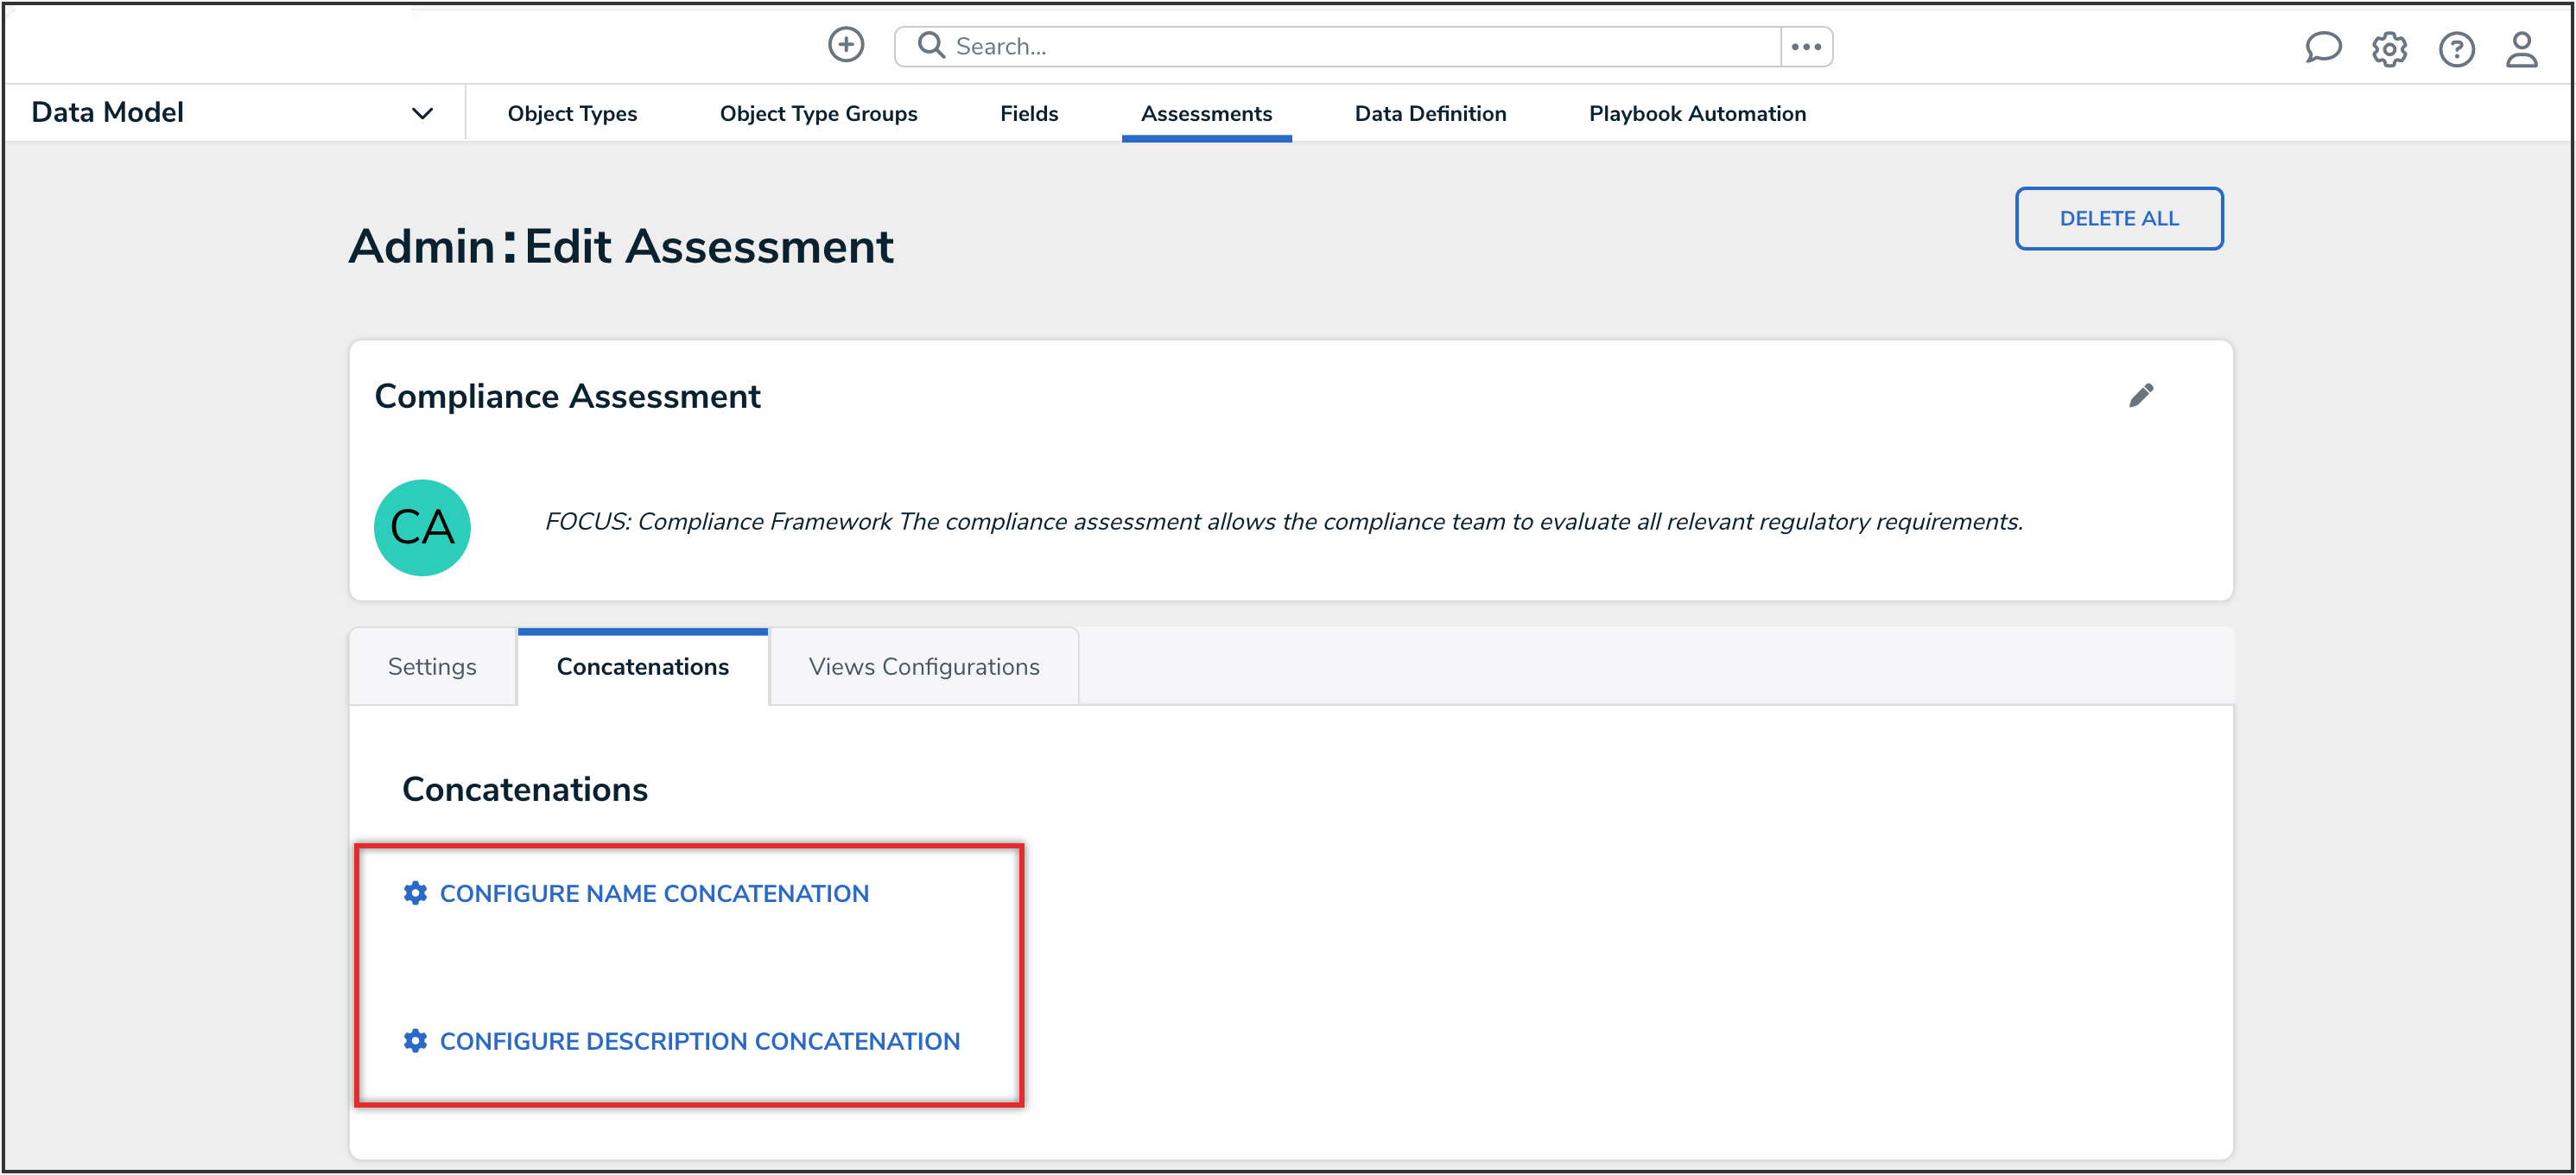The height and width of the screenshot is (1175, 2576).
Task: Open Configure Name Concatenation
Action: pyautogui.click(x=655, y=893)
